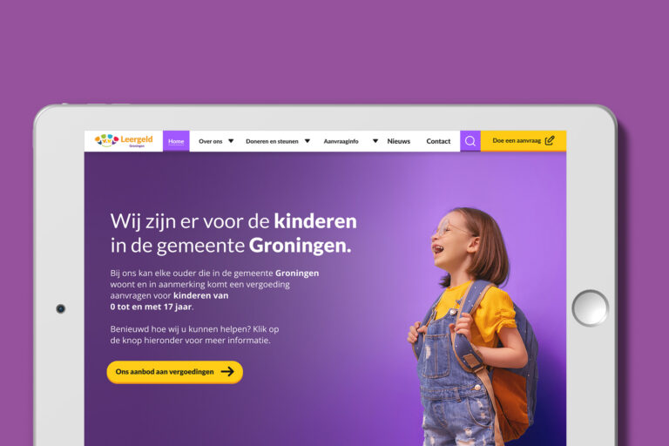
Task: Open the Aanvraaginfo menu label
Action: [341, 141]
